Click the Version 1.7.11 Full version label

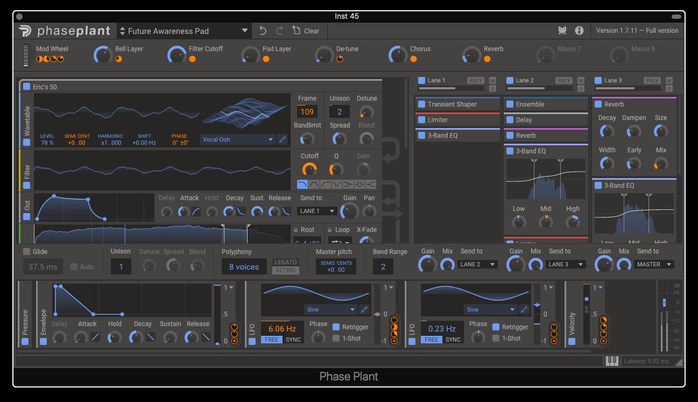(637, 31)
